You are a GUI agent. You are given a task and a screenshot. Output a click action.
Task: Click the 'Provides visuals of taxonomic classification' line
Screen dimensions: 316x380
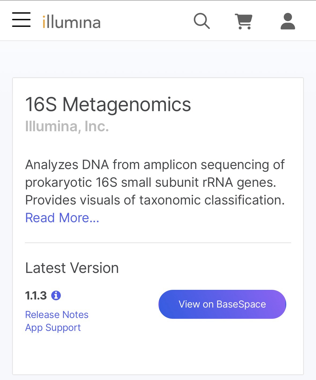tap(155, 200)
